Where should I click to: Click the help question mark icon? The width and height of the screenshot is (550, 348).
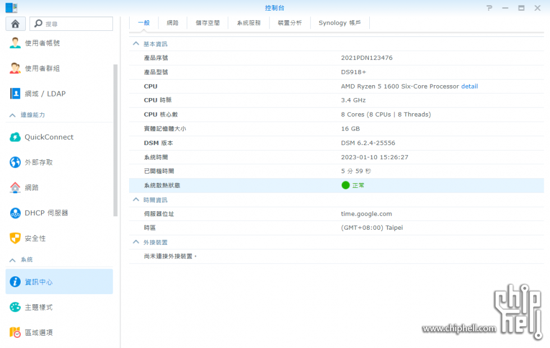(489, 8)
